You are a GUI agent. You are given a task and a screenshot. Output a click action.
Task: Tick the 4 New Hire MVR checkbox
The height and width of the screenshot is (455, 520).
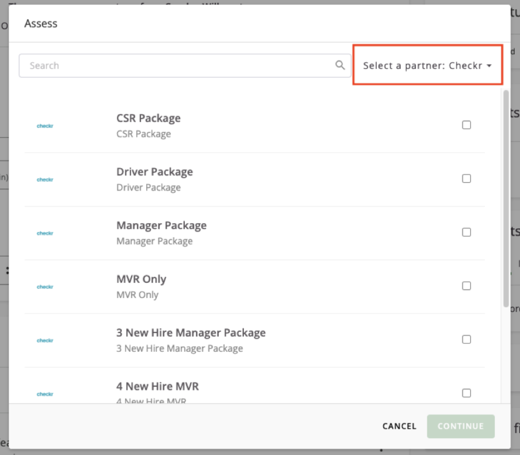pyautogui.click(x=466, y=393)
